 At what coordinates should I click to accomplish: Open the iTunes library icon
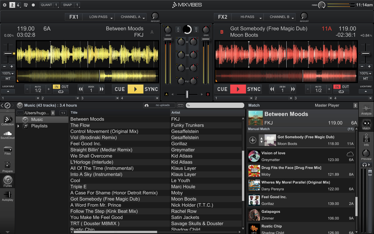pyautogui.click(x=8, y=180)
